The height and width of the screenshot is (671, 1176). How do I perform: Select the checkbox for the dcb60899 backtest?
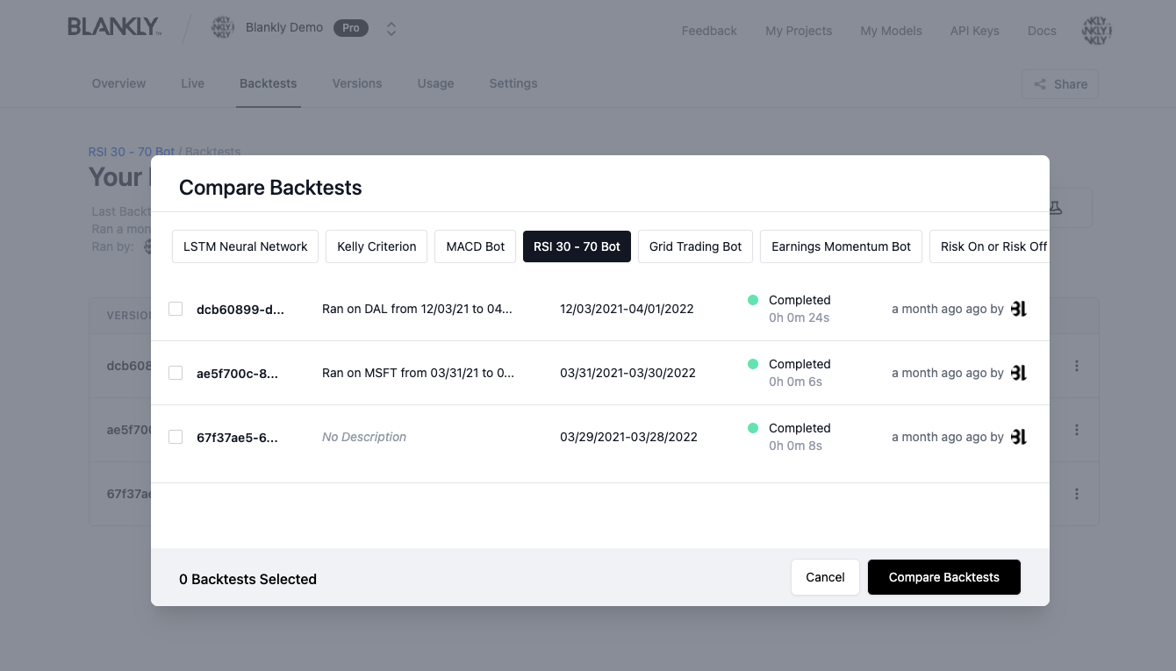coord(175,308)
